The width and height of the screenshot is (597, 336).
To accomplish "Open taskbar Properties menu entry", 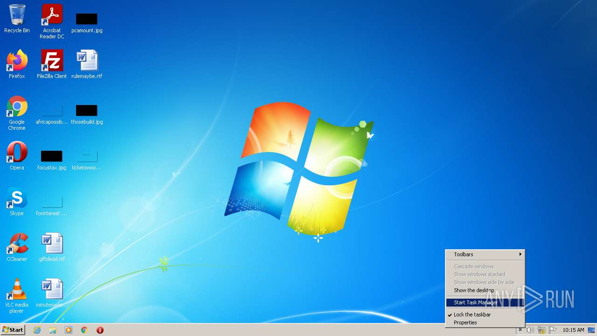I will tap(485, 322).
